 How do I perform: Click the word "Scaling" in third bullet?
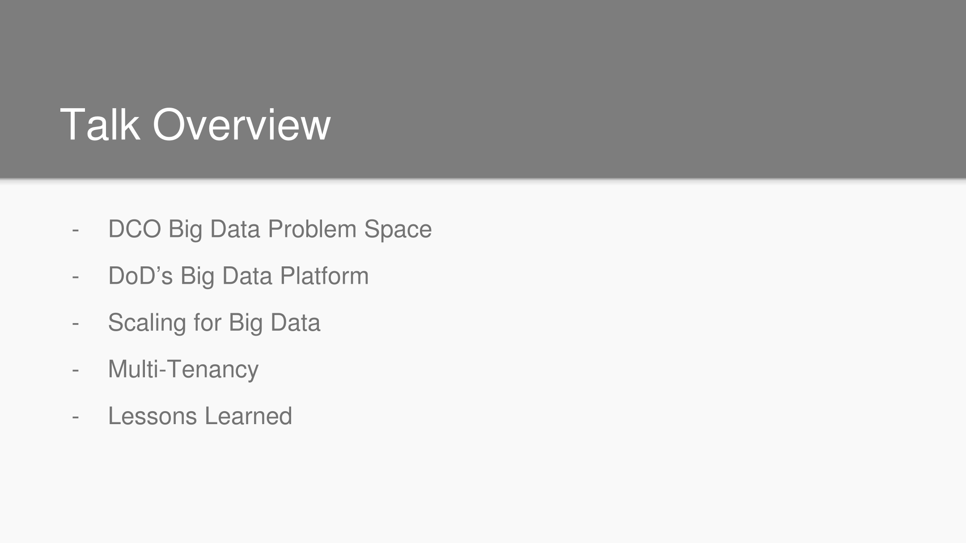point(147,323)
